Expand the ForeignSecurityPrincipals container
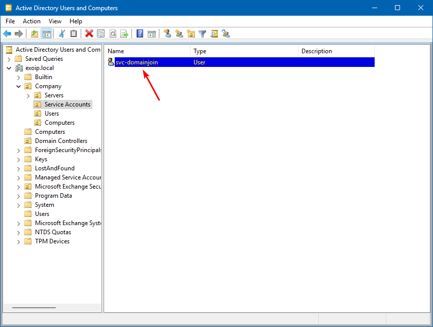Image resolution: width=433 pixels, height=327 pixels. point(18,150)
